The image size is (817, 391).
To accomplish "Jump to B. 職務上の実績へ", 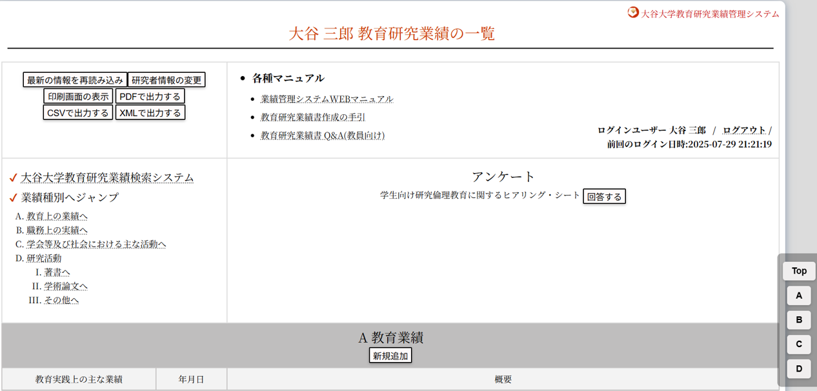I will [57, 230].
